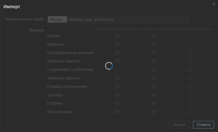
Task: Click the Правила обнаружения row label
Action: tap(67, 87)
